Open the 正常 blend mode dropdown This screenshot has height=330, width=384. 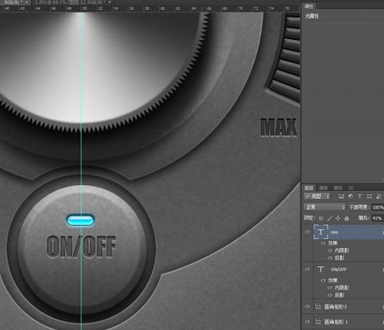click(324, 207)
